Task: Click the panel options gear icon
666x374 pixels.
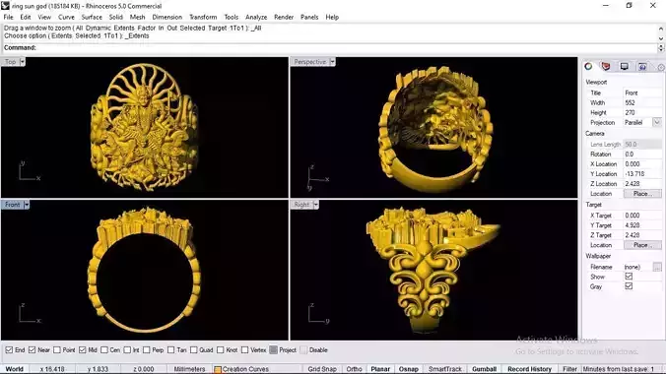Action: point(661,67)
